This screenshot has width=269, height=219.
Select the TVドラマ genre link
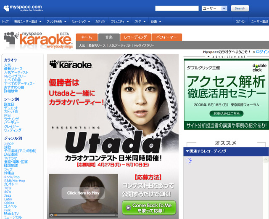[x=11, y=158]
